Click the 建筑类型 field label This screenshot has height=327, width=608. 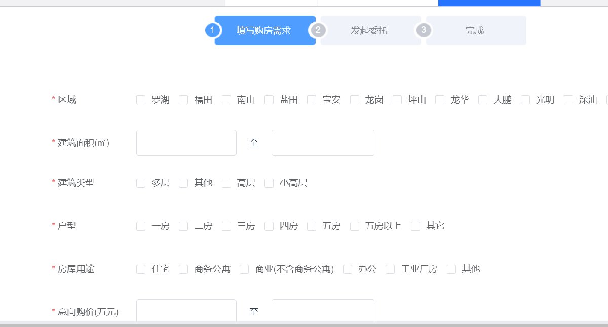[76, 183]
